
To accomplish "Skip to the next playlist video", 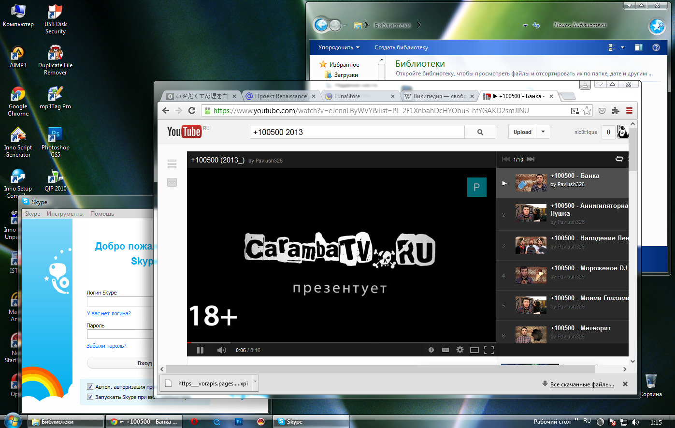I will point(531,159).
